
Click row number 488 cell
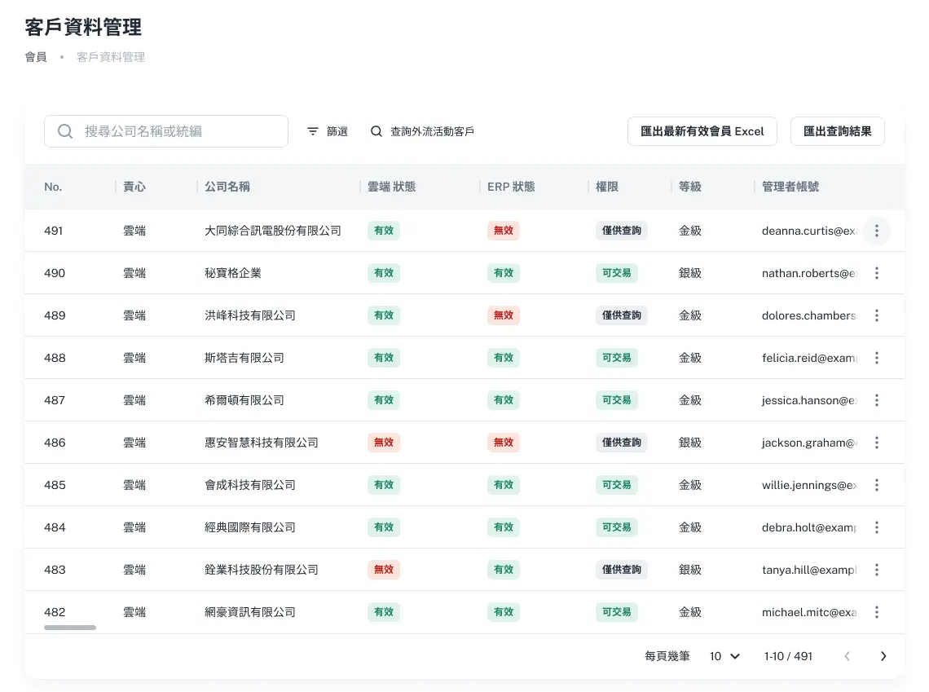pyautogui.click(x=55, y=358)
